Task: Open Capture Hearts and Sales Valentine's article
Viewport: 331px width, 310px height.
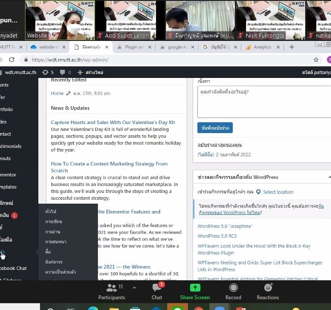Action: pyautogui.click(x=113, y=122)
